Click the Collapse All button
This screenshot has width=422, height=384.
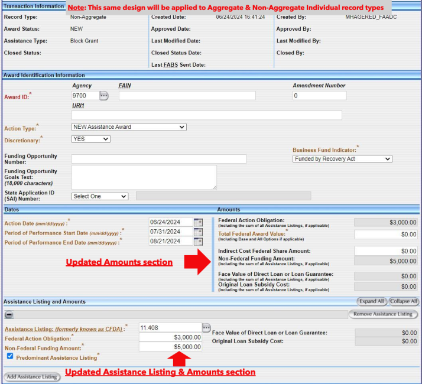(403, 301)
